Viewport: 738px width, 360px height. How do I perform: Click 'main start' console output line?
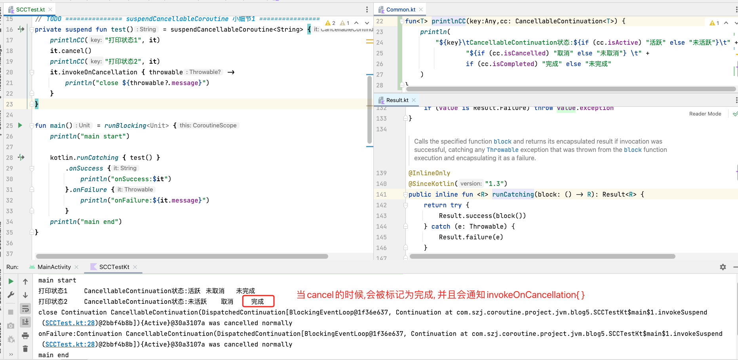(57, 280)
